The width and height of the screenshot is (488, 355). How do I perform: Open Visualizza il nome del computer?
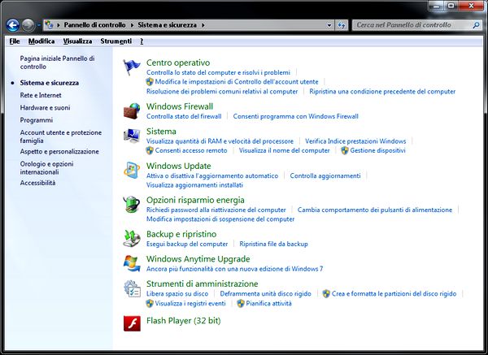(x=284, y=150)
